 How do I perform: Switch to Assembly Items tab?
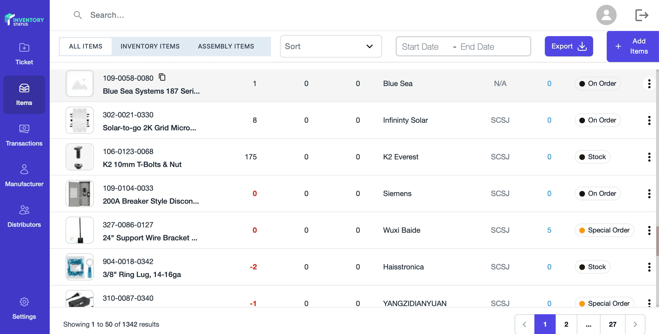pos(226,46)
